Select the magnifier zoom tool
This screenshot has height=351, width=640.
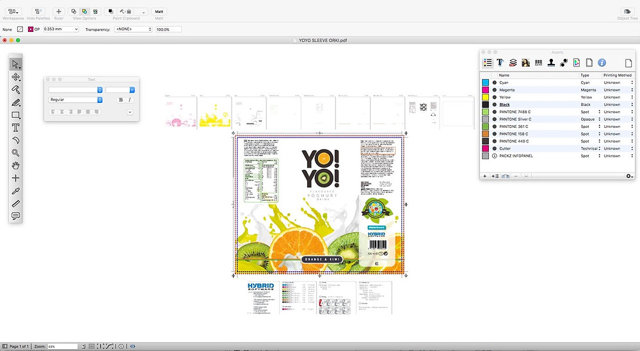(x=15, y=153)
